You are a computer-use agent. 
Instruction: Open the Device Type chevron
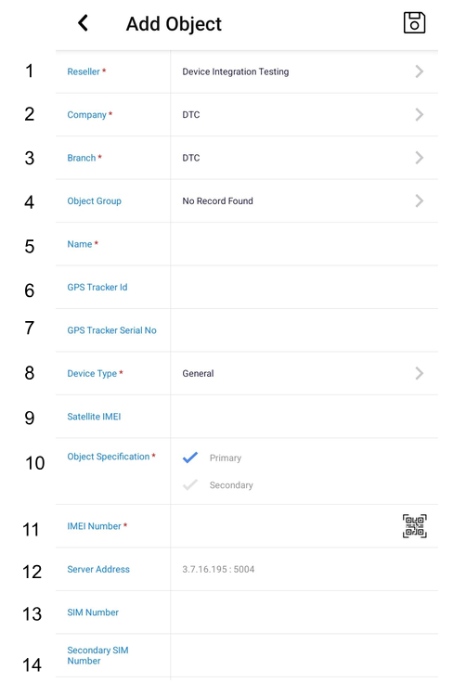tap(419, 373)
